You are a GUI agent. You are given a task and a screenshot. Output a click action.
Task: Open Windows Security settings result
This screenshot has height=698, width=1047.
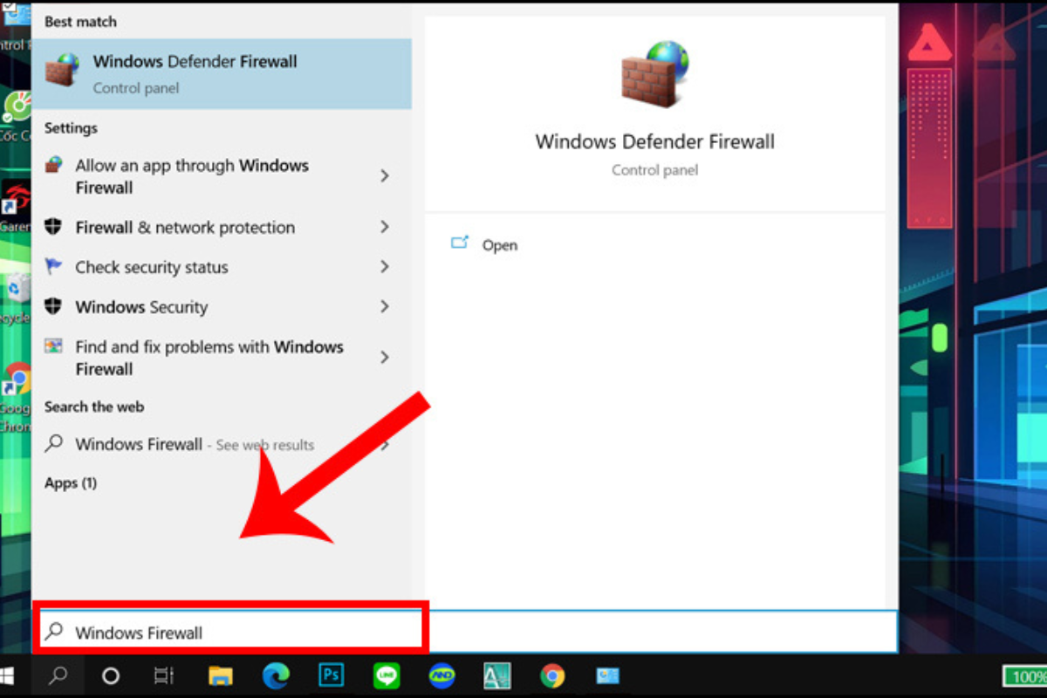point(222,307)
